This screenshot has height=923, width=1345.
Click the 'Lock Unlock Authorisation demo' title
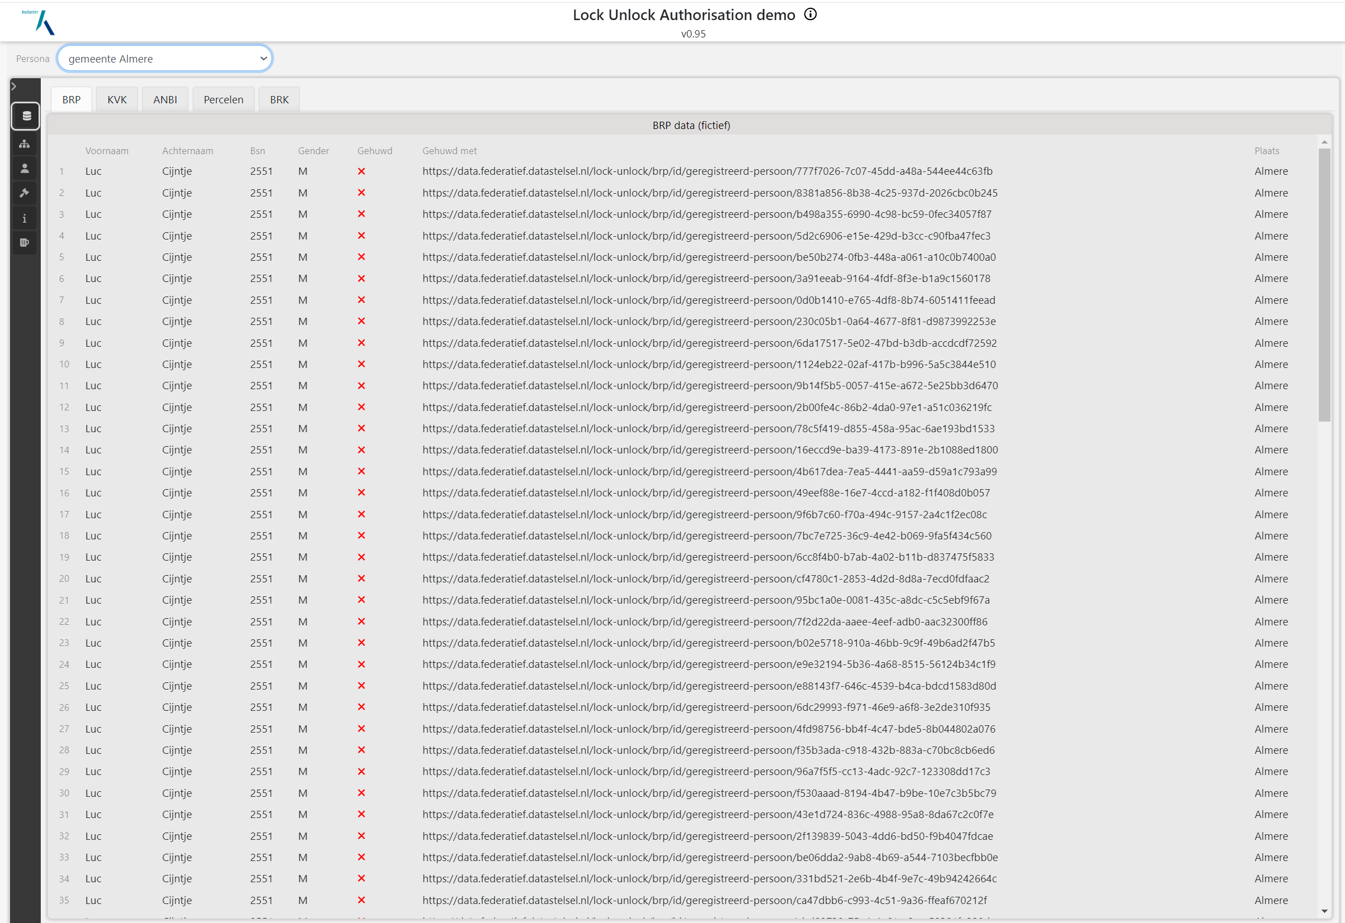click(x=684, y=15)
